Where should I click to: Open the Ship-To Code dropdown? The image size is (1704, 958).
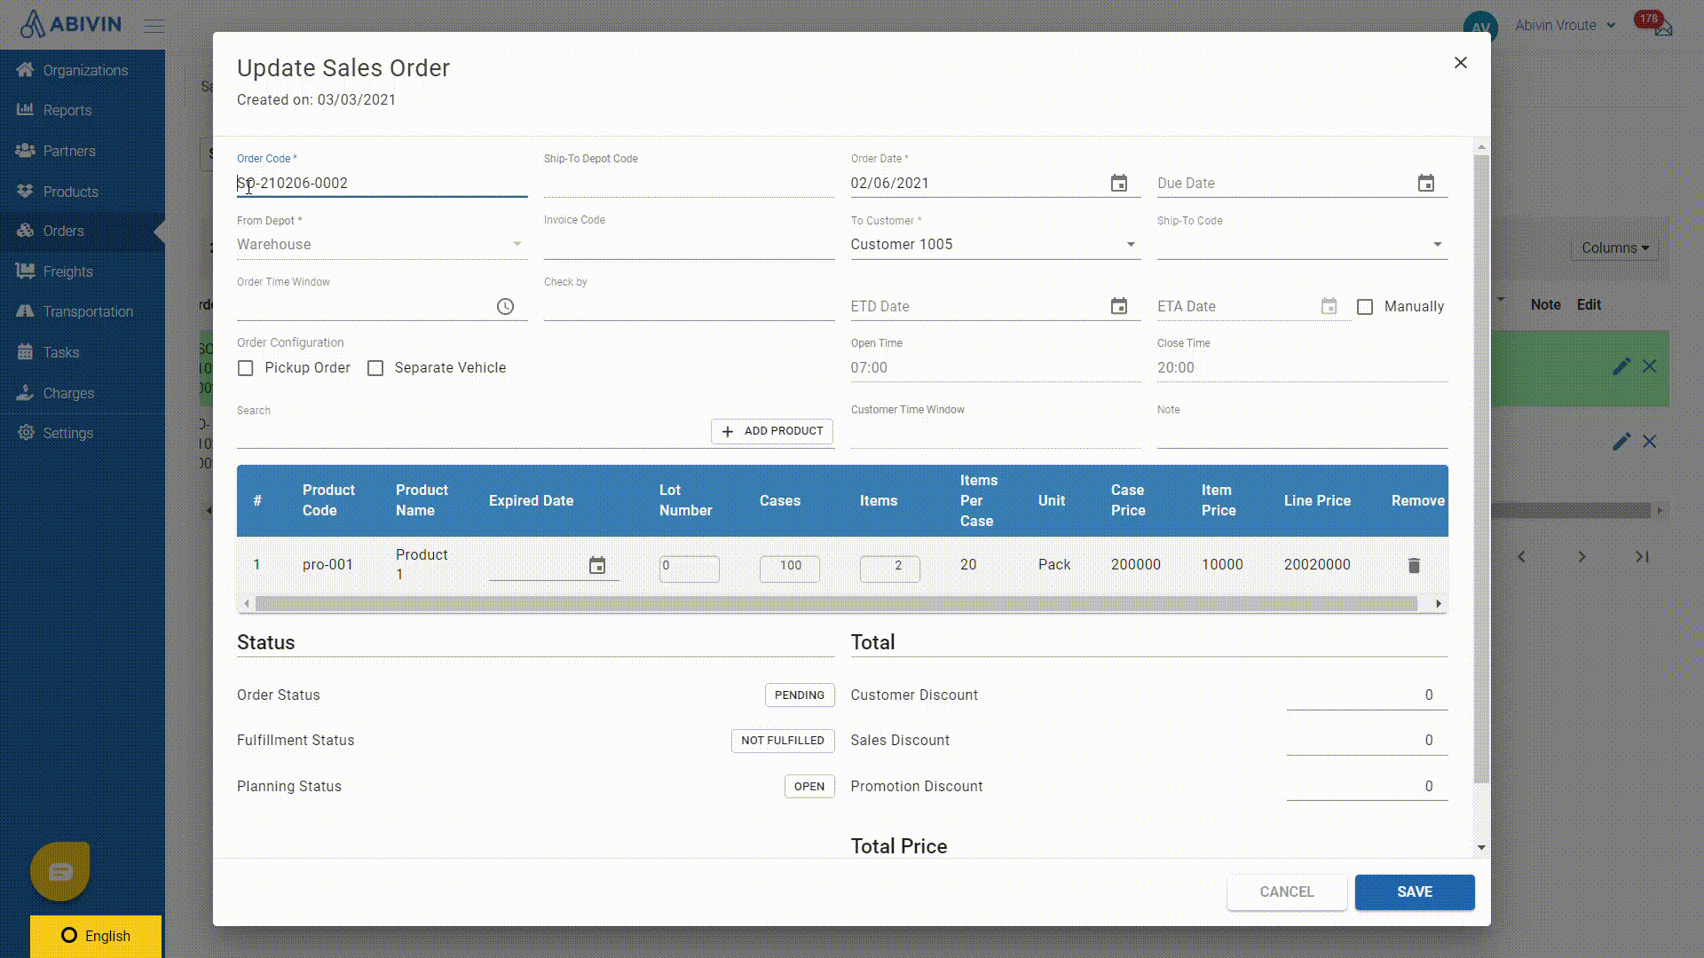1437,245
